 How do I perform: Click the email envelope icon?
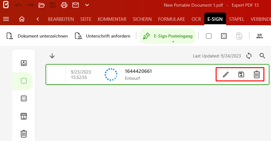pos(76,5)
